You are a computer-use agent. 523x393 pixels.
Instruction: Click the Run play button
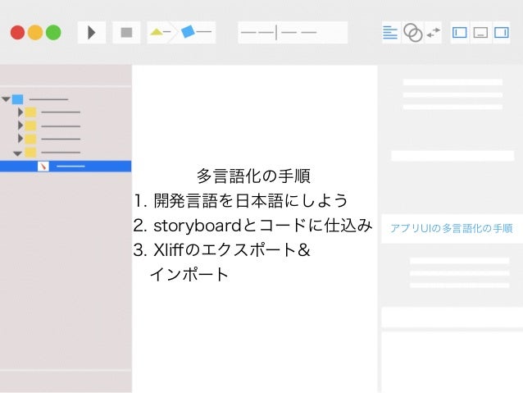91,32
